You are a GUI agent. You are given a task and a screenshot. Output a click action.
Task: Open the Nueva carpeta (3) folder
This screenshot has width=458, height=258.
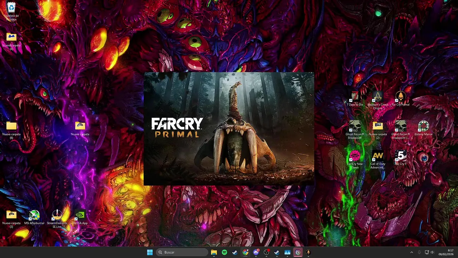(x=11, y=219)
